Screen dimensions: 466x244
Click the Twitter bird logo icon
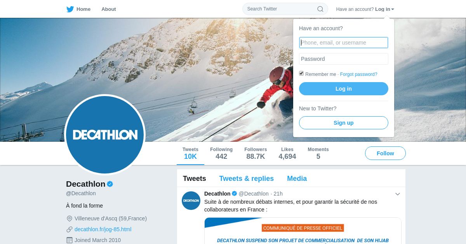(70, 9)
